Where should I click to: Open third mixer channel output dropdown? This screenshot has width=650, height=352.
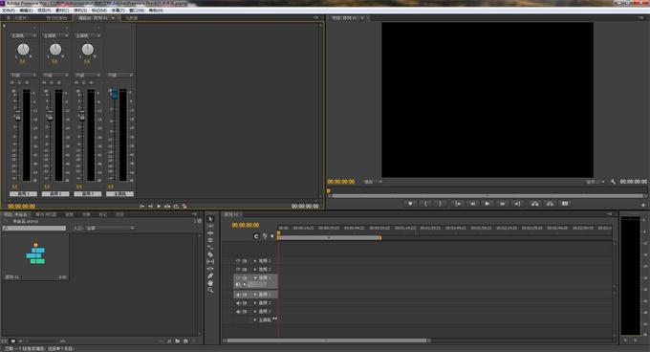coord(88,35)
